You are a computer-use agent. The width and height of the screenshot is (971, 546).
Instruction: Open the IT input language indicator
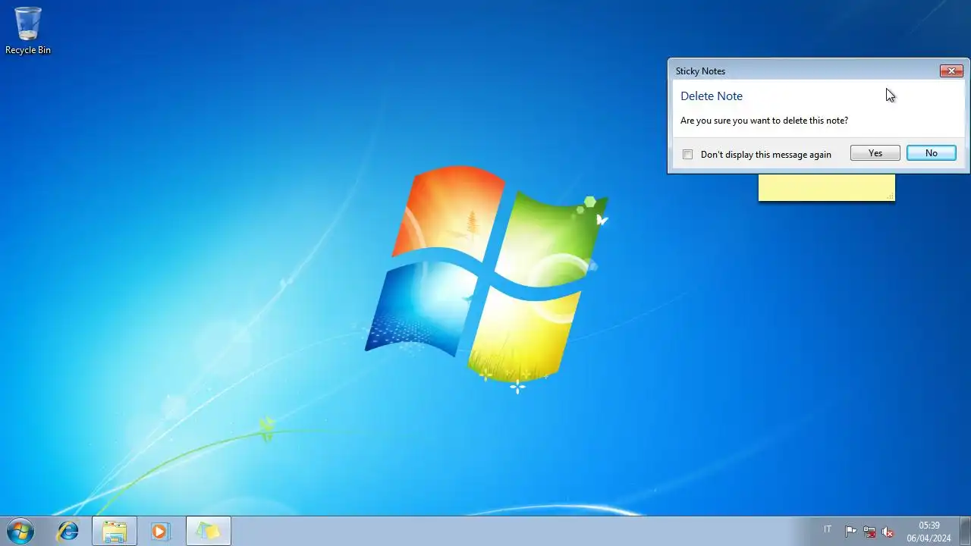click(828, 529)
